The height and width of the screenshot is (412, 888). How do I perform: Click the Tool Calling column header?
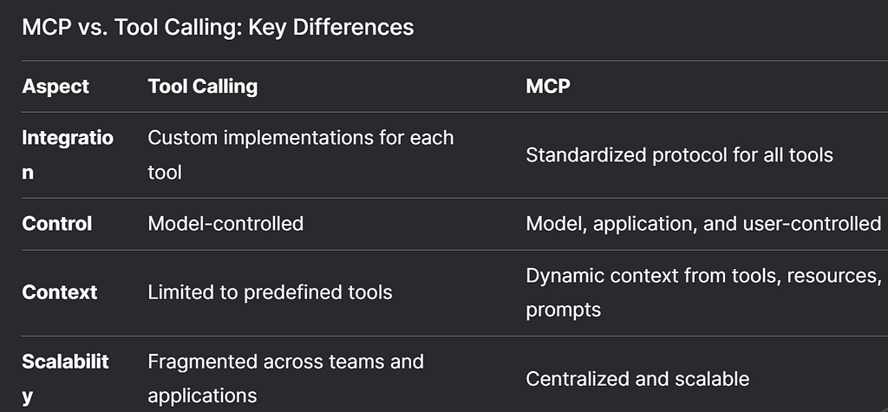tap(203, 86)
